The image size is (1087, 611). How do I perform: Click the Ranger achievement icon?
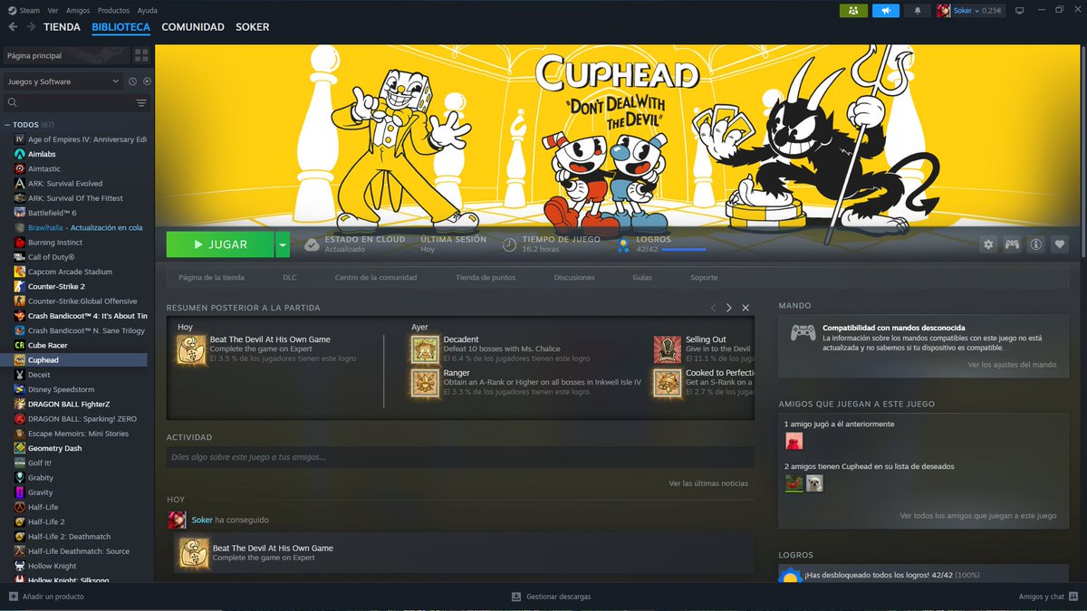pyautogui.click(x=425, y=383)
